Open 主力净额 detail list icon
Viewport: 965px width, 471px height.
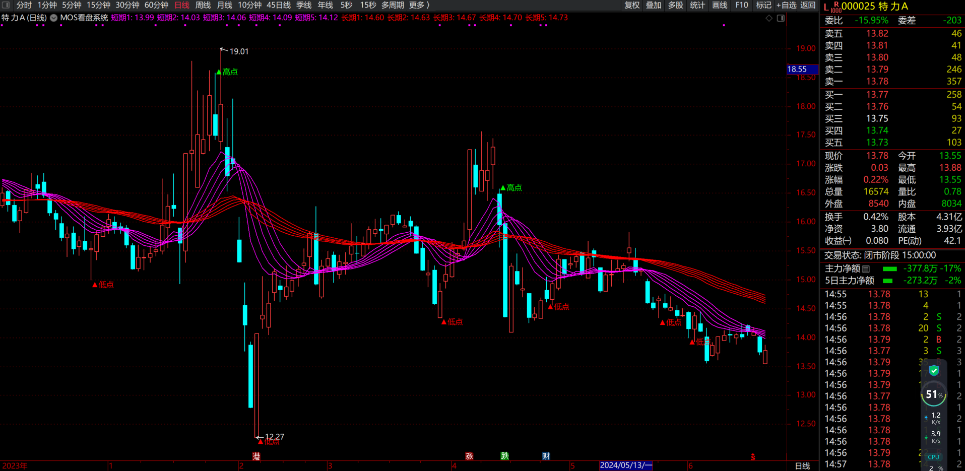866,269
